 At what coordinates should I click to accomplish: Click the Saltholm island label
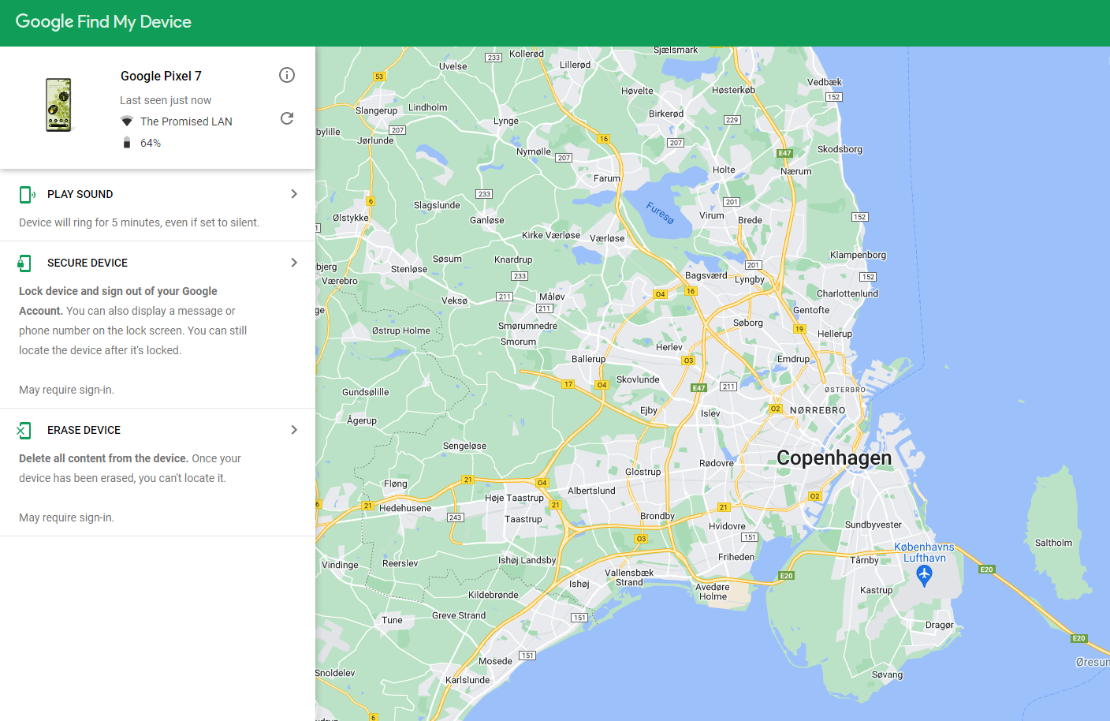(x=1053, y=543)
